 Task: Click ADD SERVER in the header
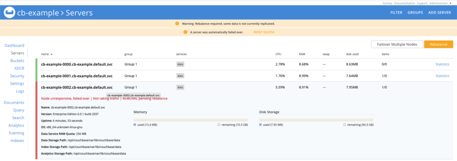click(x=440, y=12)
